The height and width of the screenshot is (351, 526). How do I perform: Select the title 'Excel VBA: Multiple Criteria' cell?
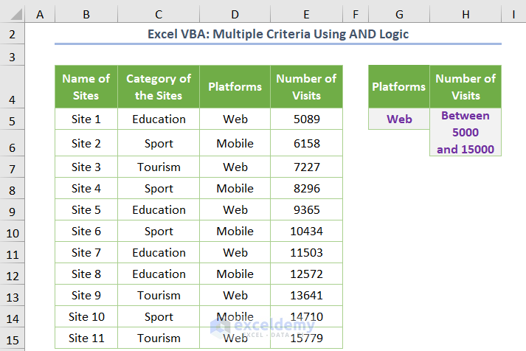pyautogui.click(x=278, y=34)
